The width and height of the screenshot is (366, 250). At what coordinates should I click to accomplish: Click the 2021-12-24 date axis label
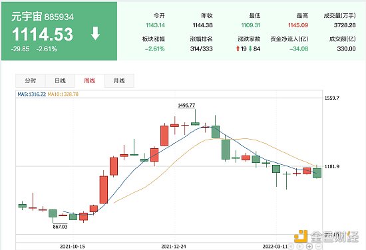(x=174, y=246)
